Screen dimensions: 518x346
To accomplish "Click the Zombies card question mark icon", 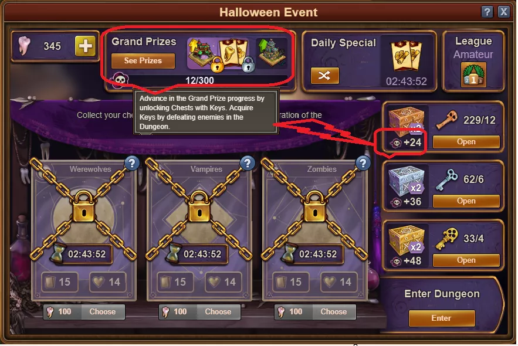I will point(363,163).
